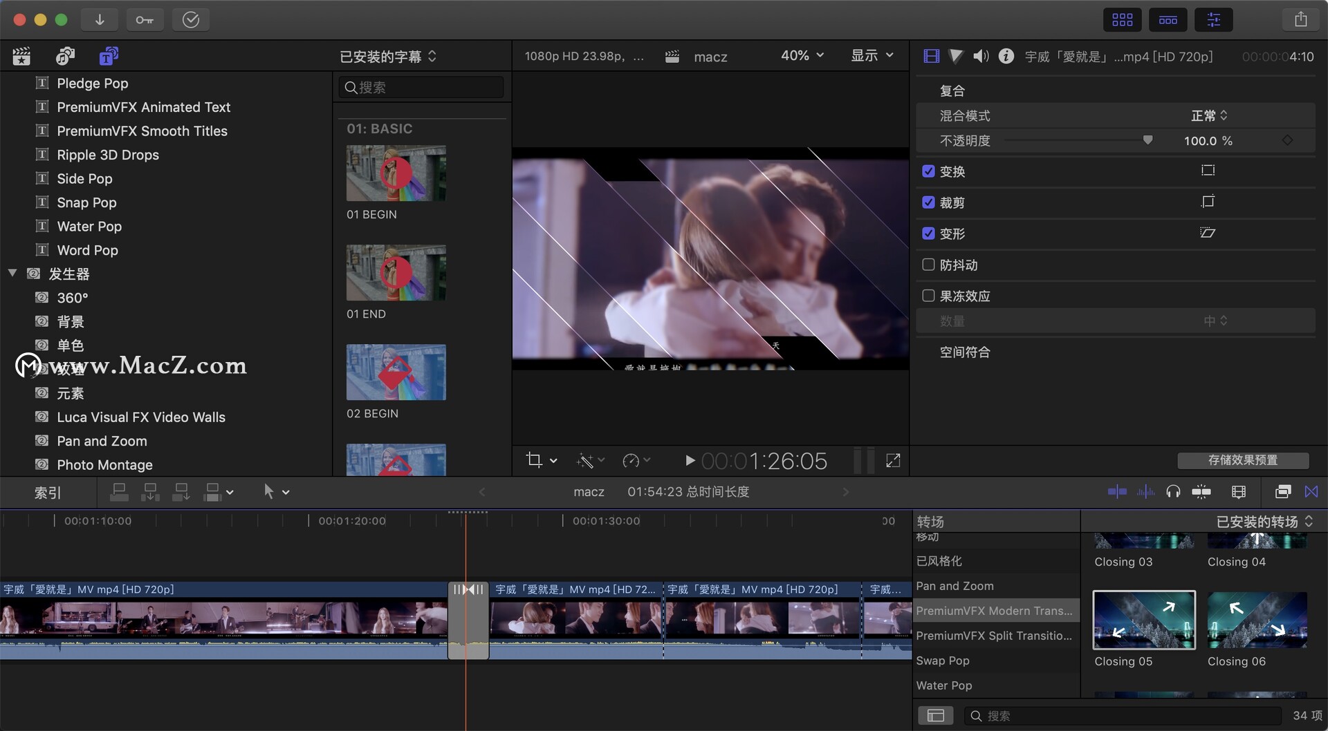Toggle the Transitions browser icon

tap(1311, 492)
